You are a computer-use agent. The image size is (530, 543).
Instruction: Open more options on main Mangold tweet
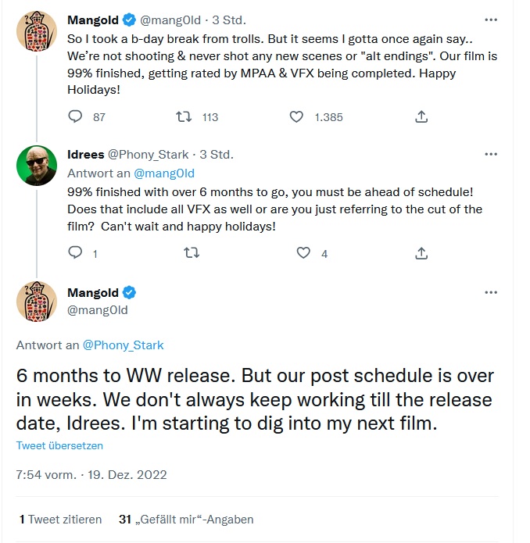coord(491,292)
